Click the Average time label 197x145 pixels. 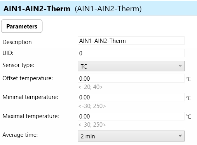pyautogui.click(x=20, y=135)
